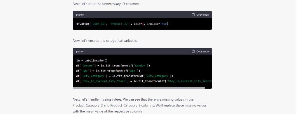Click the df['Gender'] fit_transform code line

(113, 66)
